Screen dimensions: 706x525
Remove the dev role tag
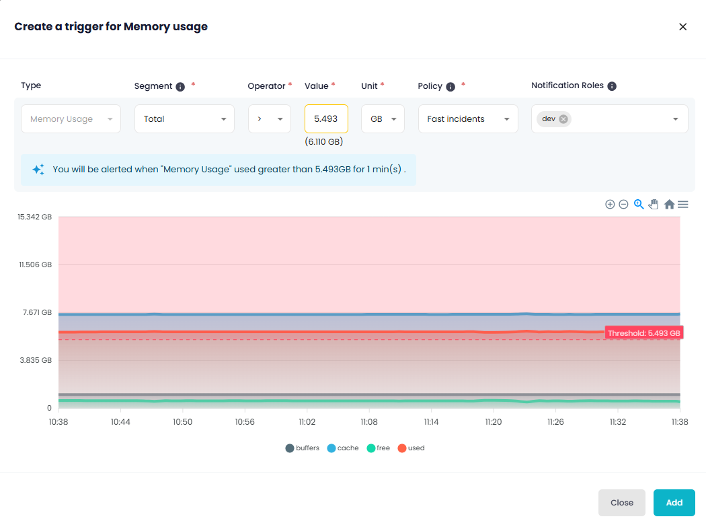(563, 119)
